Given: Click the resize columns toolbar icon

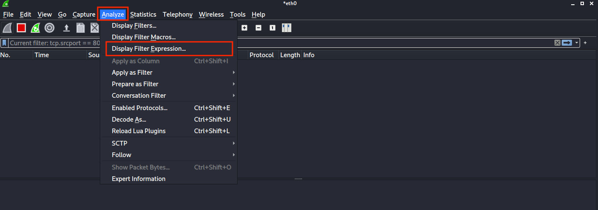Looking at the screenshot, I should [x=287, y=28].
